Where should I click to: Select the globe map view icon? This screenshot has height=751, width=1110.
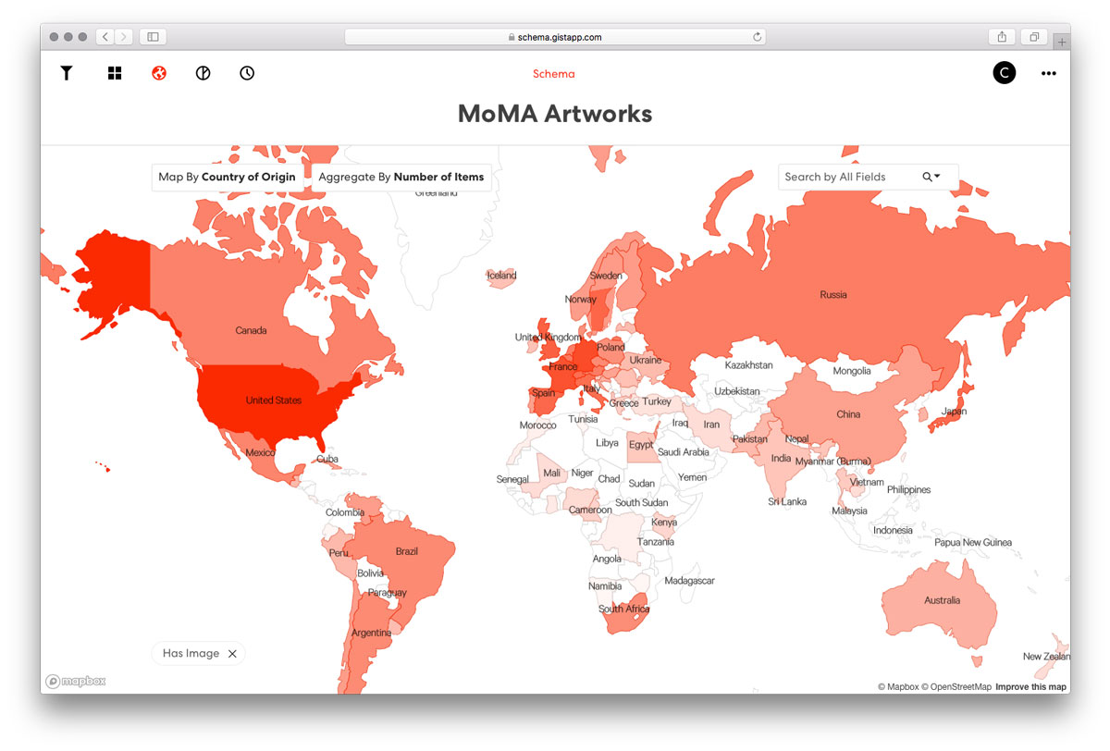pos(159,73)
